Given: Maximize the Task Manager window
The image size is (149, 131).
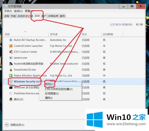Looking at the screenshot, I should point(132,7).
